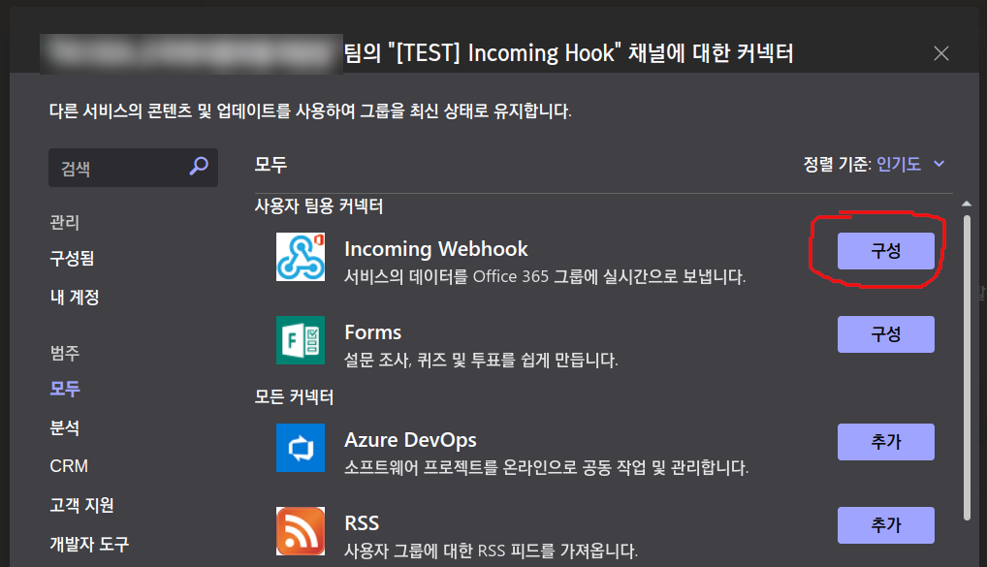
Task: Click the Azure DevOps description text
Action: coord(547,467)
